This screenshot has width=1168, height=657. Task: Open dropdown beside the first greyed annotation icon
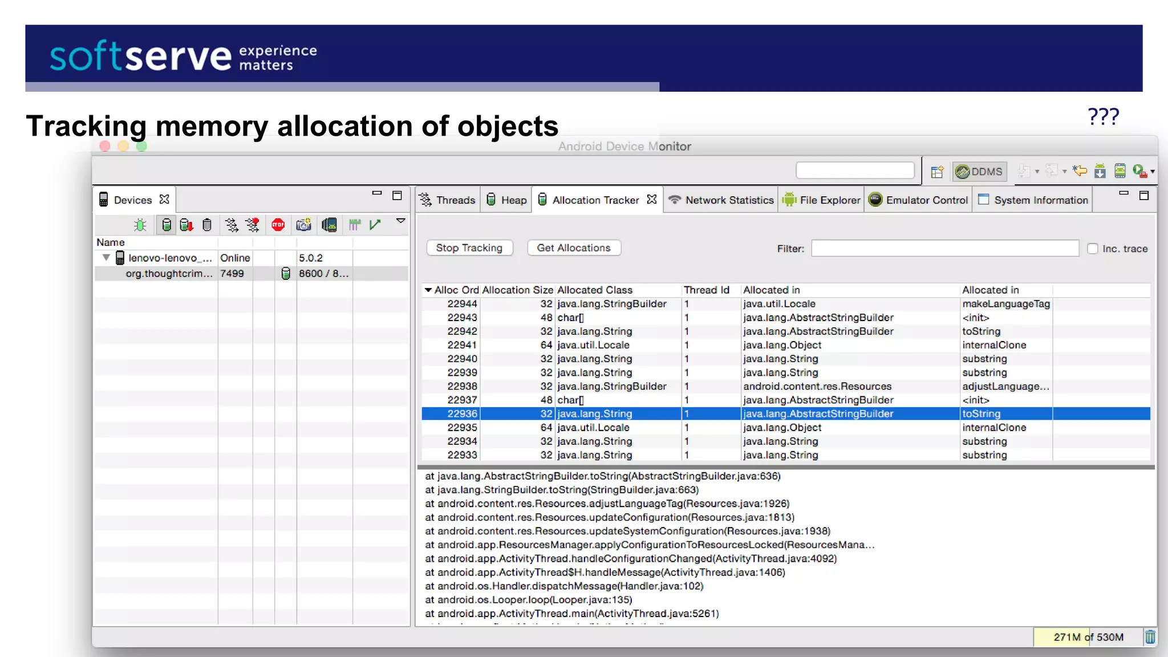tap(1037, 172)
